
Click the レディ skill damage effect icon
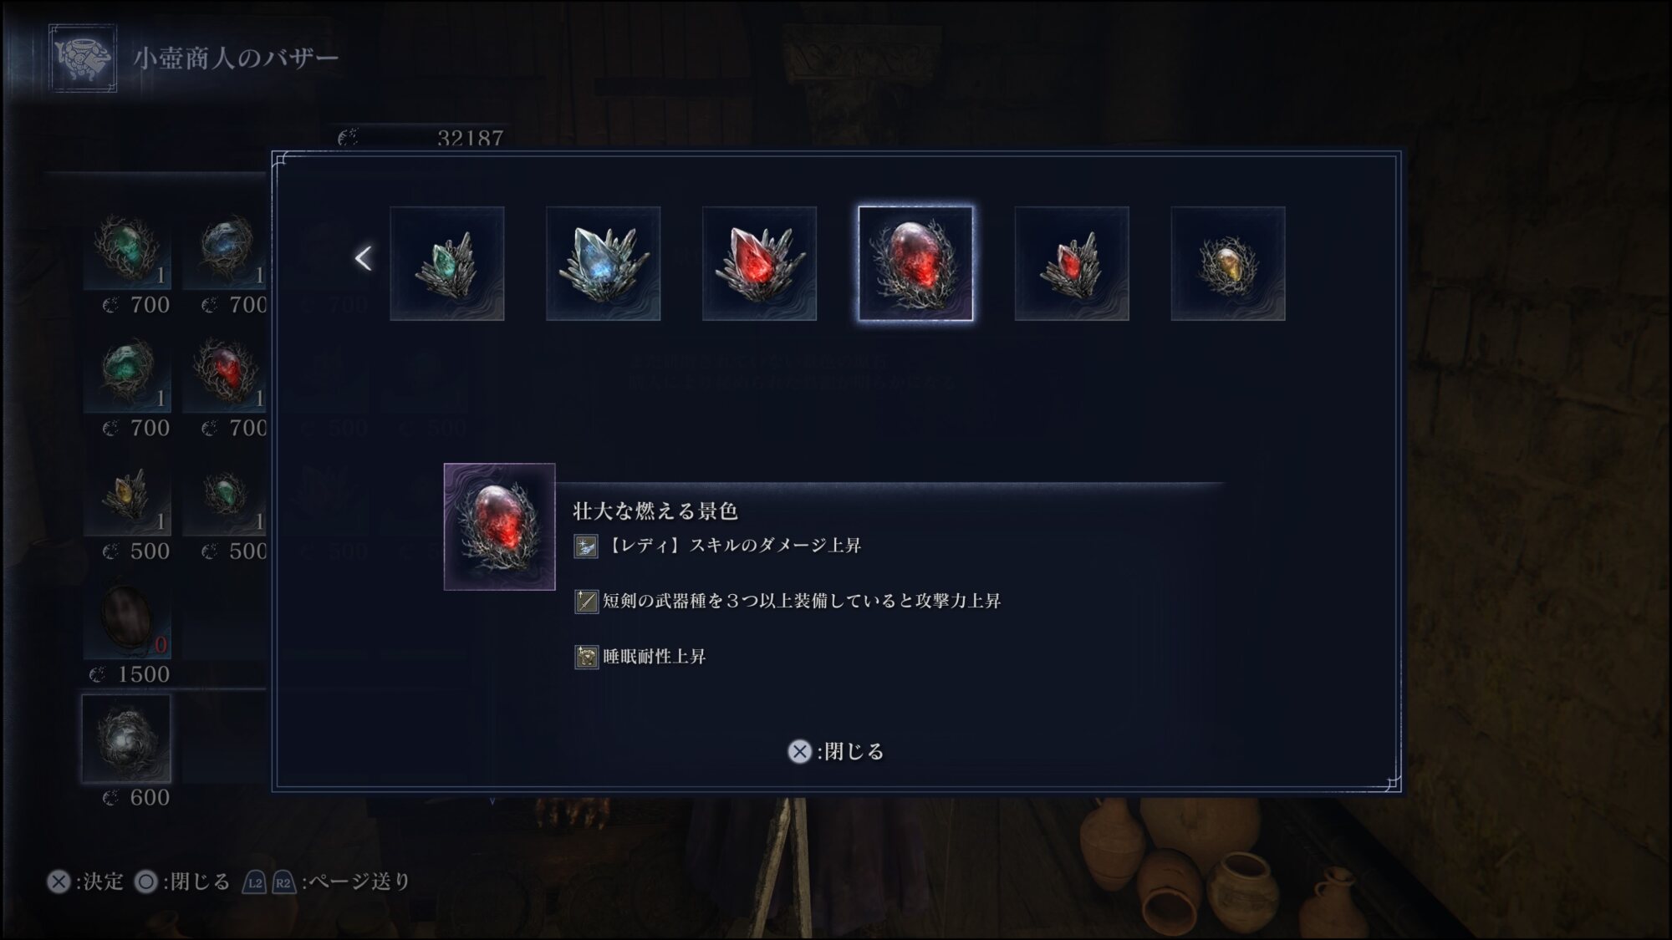pyautogui.click(x=586, y=546)
